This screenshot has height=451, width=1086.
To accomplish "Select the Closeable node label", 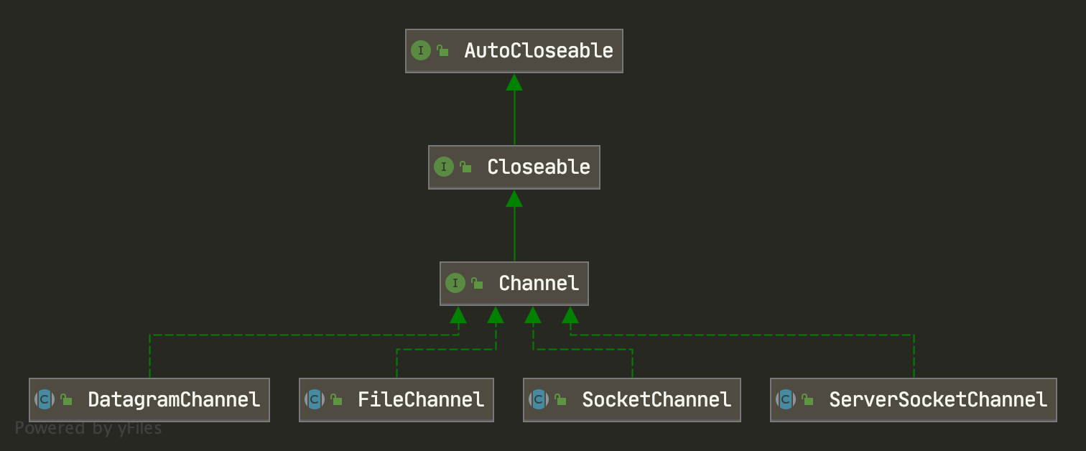I will pos(538,167).
